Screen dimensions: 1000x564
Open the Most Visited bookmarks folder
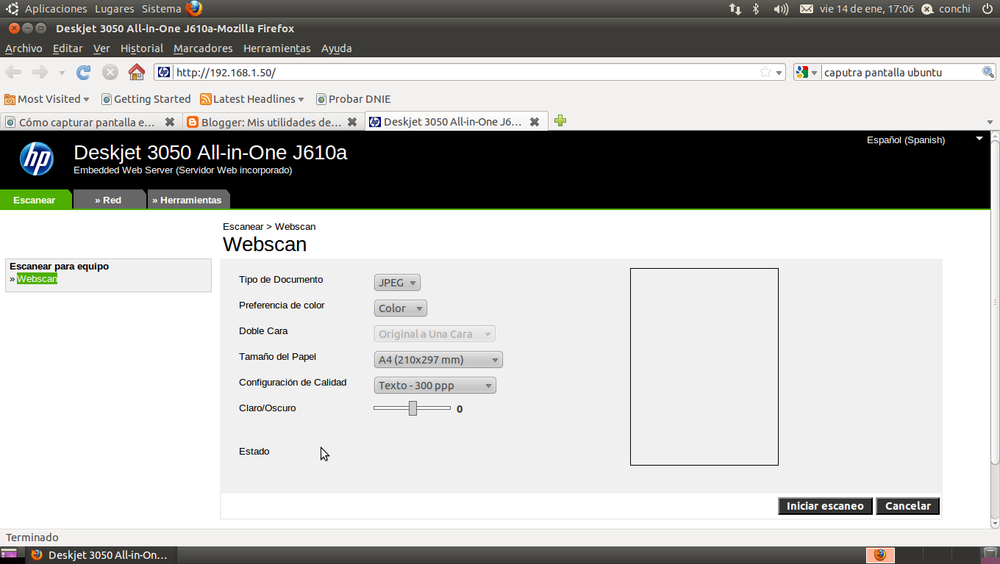click(47, 99)
